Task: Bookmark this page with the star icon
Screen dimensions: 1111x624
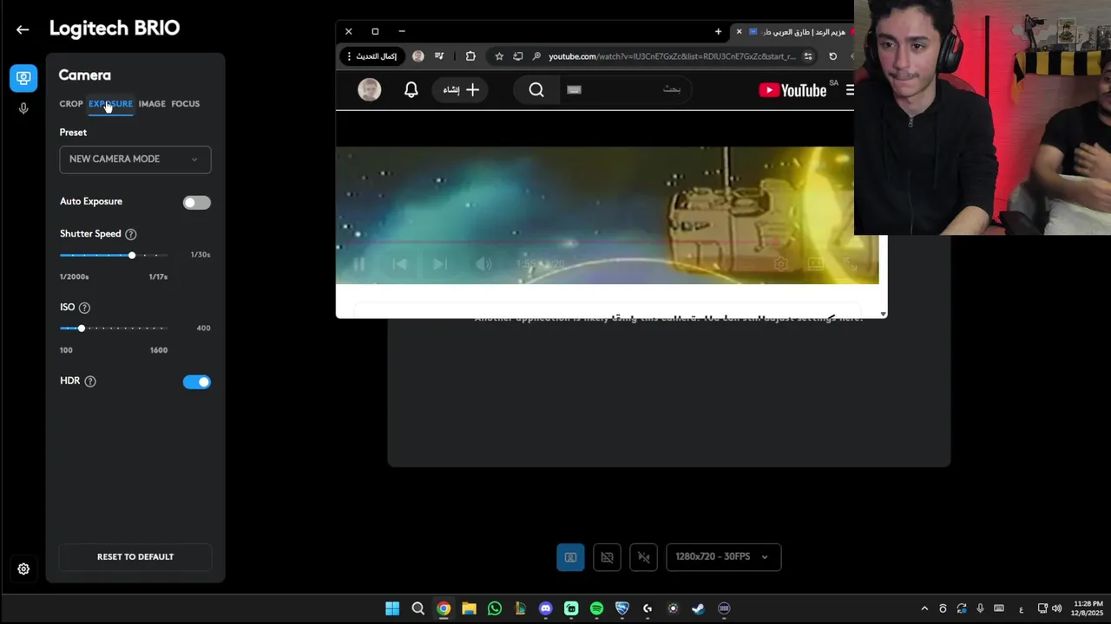Action: pos(499,56)
